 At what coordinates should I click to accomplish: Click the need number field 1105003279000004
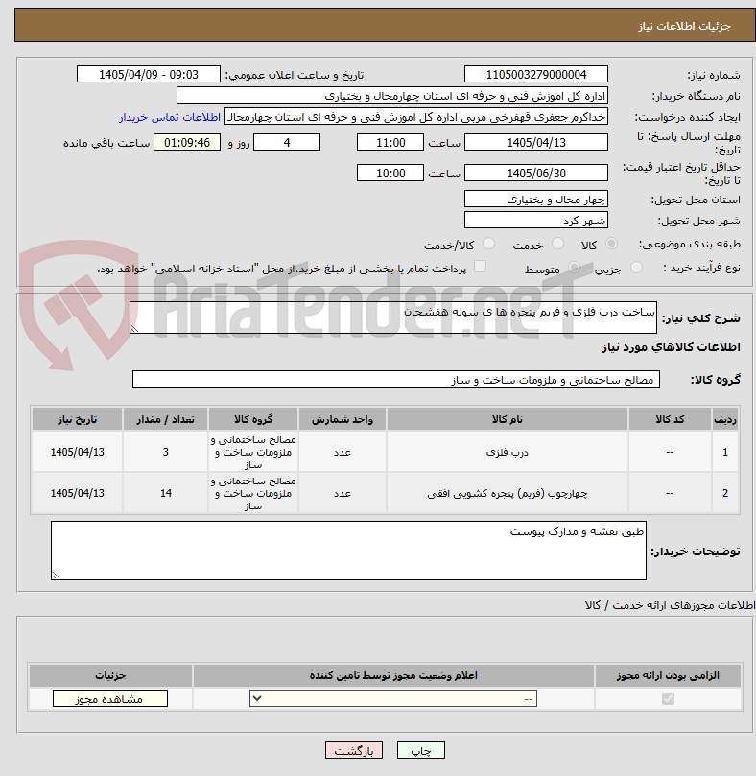[535, 74]
